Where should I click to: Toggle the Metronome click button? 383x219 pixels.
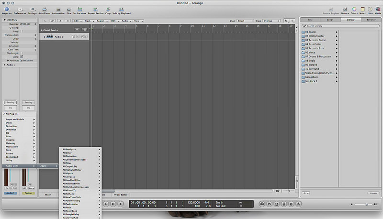point(298,204)
